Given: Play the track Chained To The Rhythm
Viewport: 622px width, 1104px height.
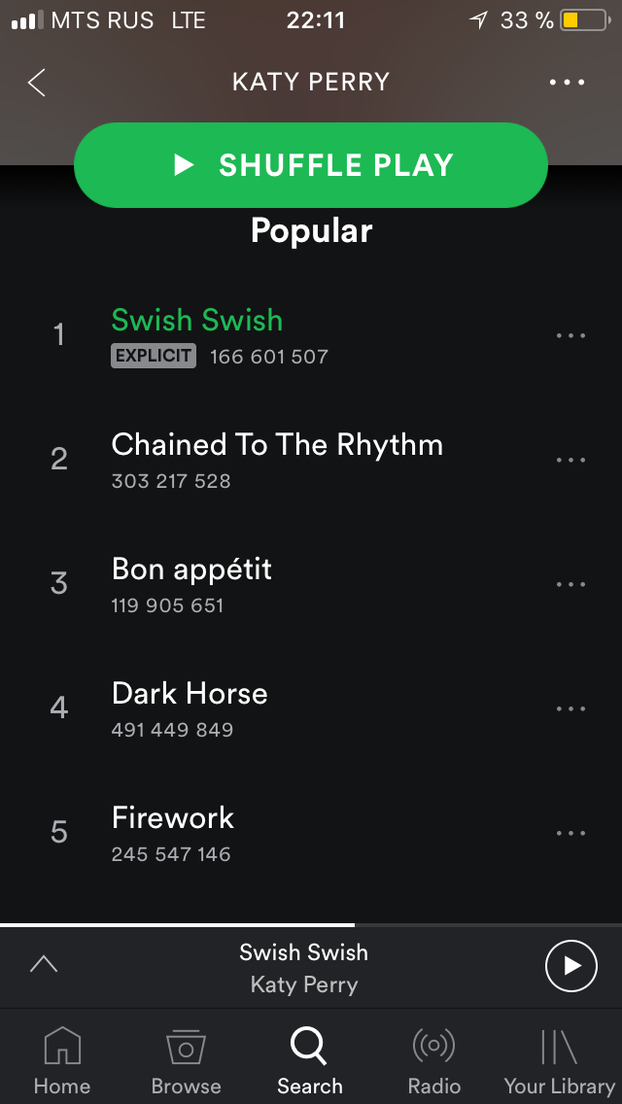Looking at the screenshot, I should tap(277, 445).
